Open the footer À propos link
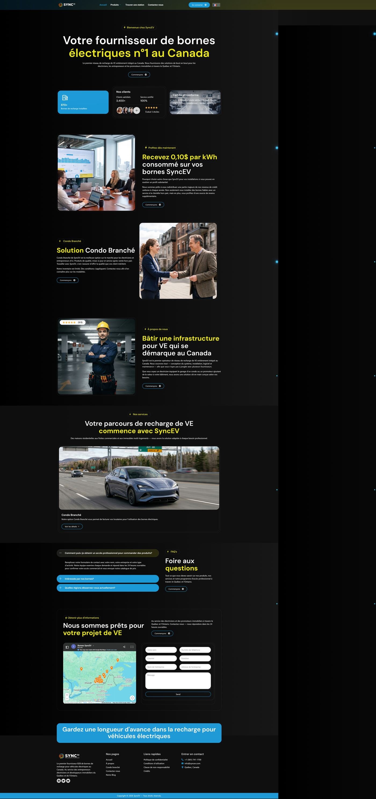376x799 pixels. point(110,763)
